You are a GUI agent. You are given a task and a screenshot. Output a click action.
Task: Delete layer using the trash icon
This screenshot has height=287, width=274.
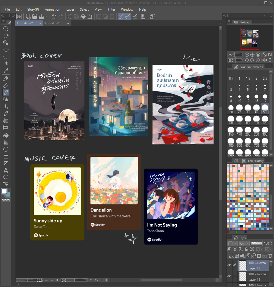pos(270,256)
